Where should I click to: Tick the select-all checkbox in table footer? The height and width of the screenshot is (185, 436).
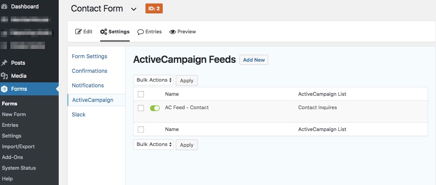pos(141,129)
